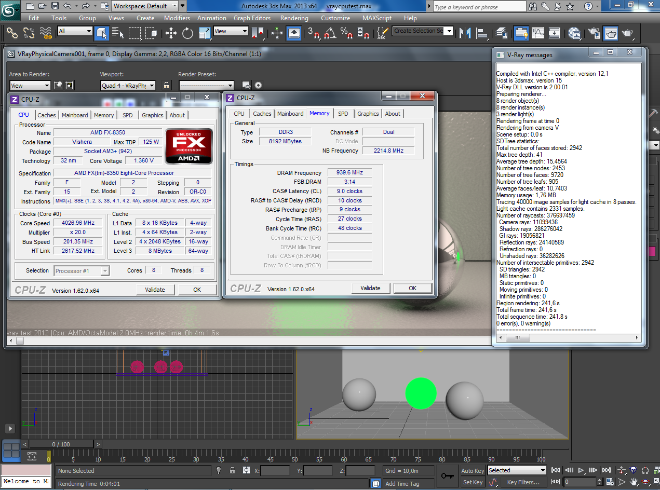
Task: Open the Area to Render dropdown
Action: (x=30, y=86)
